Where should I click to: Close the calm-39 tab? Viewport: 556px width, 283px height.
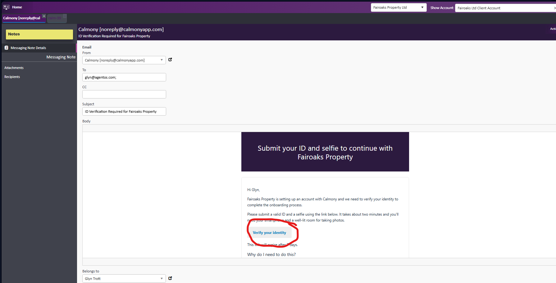(65, 16)
